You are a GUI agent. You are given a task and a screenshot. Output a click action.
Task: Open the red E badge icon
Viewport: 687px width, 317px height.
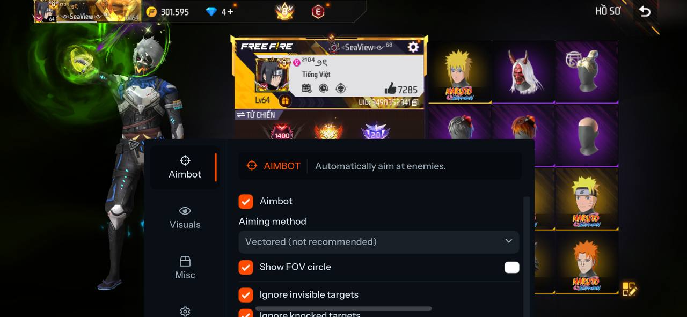pos(318,11)
